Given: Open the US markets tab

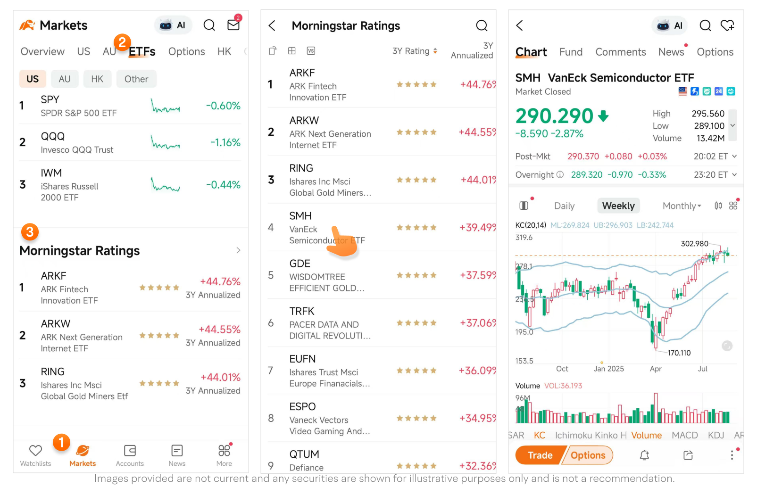Looking at the screenshot, I should [83, 51].
